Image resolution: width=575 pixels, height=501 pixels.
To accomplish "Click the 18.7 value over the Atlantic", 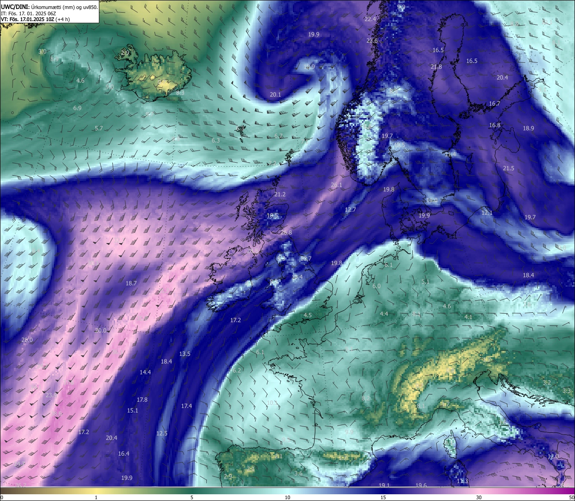I will pos(131,283).
